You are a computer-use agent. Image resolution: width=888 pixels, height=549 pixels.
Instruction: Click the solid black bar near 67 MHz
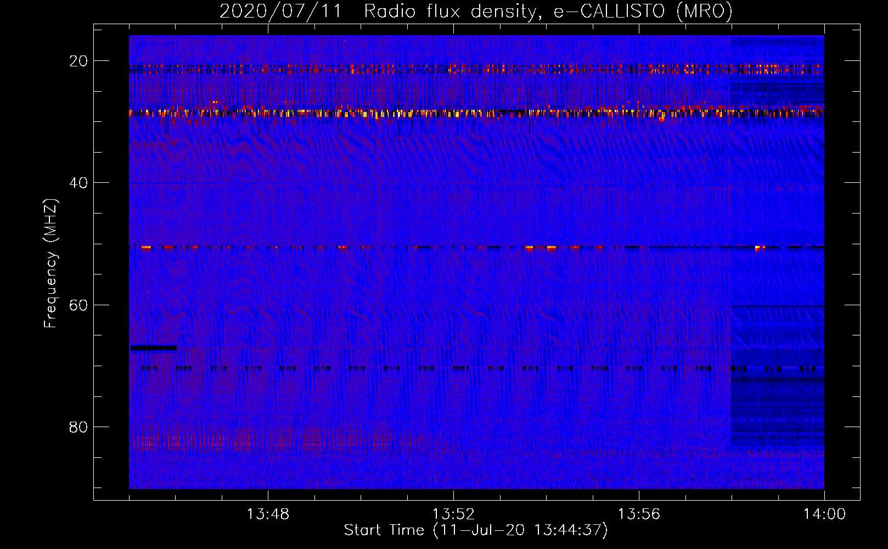click(154, 348)
